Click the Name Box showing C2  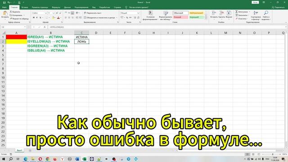[13, 27]
